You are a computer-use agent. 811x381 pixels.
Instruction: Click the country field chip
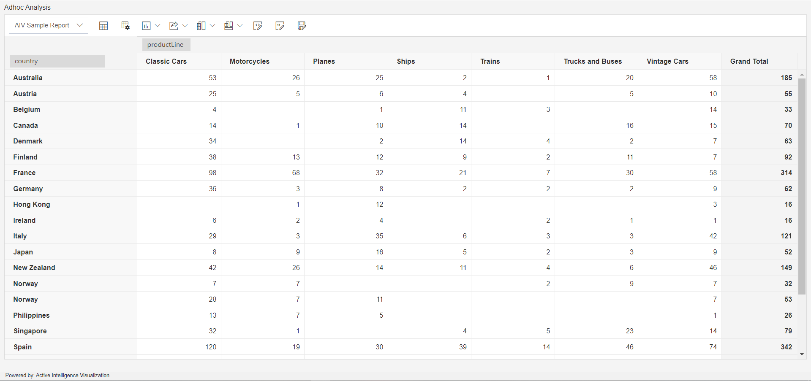(57, 61)
